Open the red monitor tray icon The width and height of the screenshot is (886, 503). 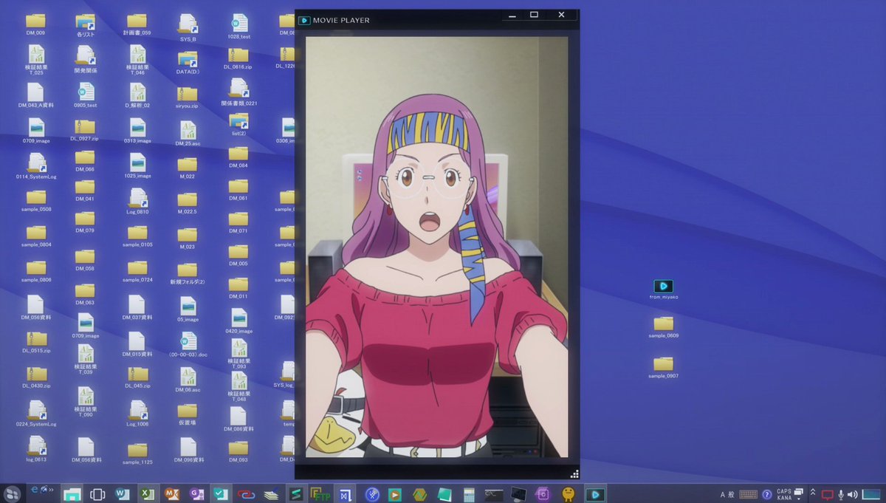tap(827, 495)
